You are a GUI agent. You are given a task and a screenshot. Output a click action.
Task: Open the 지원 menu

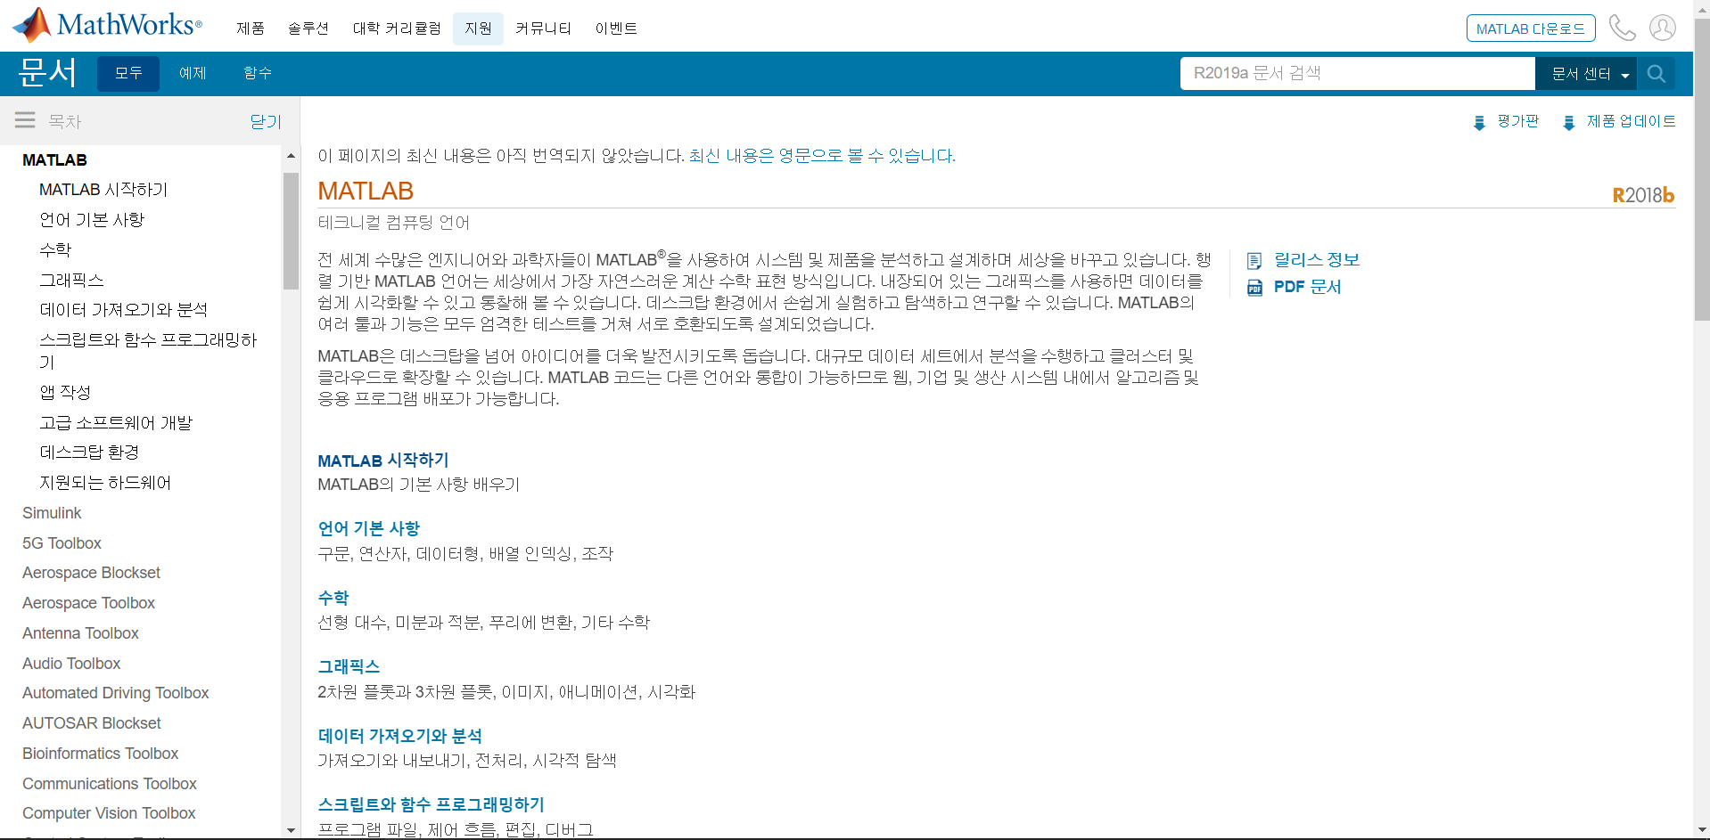pos(478,29)
